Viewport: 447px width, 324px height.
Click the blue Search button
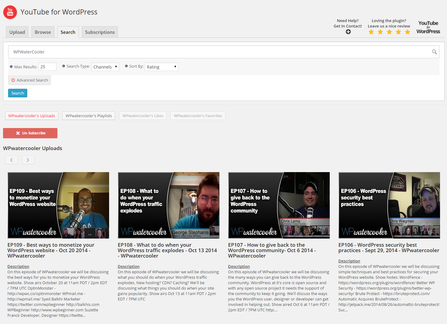[x=18, y=93]
